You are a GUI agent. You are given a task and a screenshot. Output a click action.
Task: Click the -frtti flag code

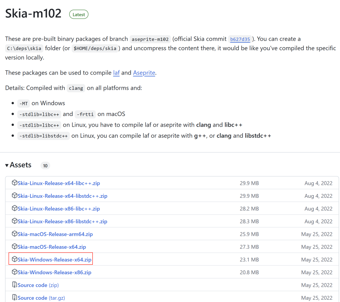pyautogui.click(x=85, y=114)
